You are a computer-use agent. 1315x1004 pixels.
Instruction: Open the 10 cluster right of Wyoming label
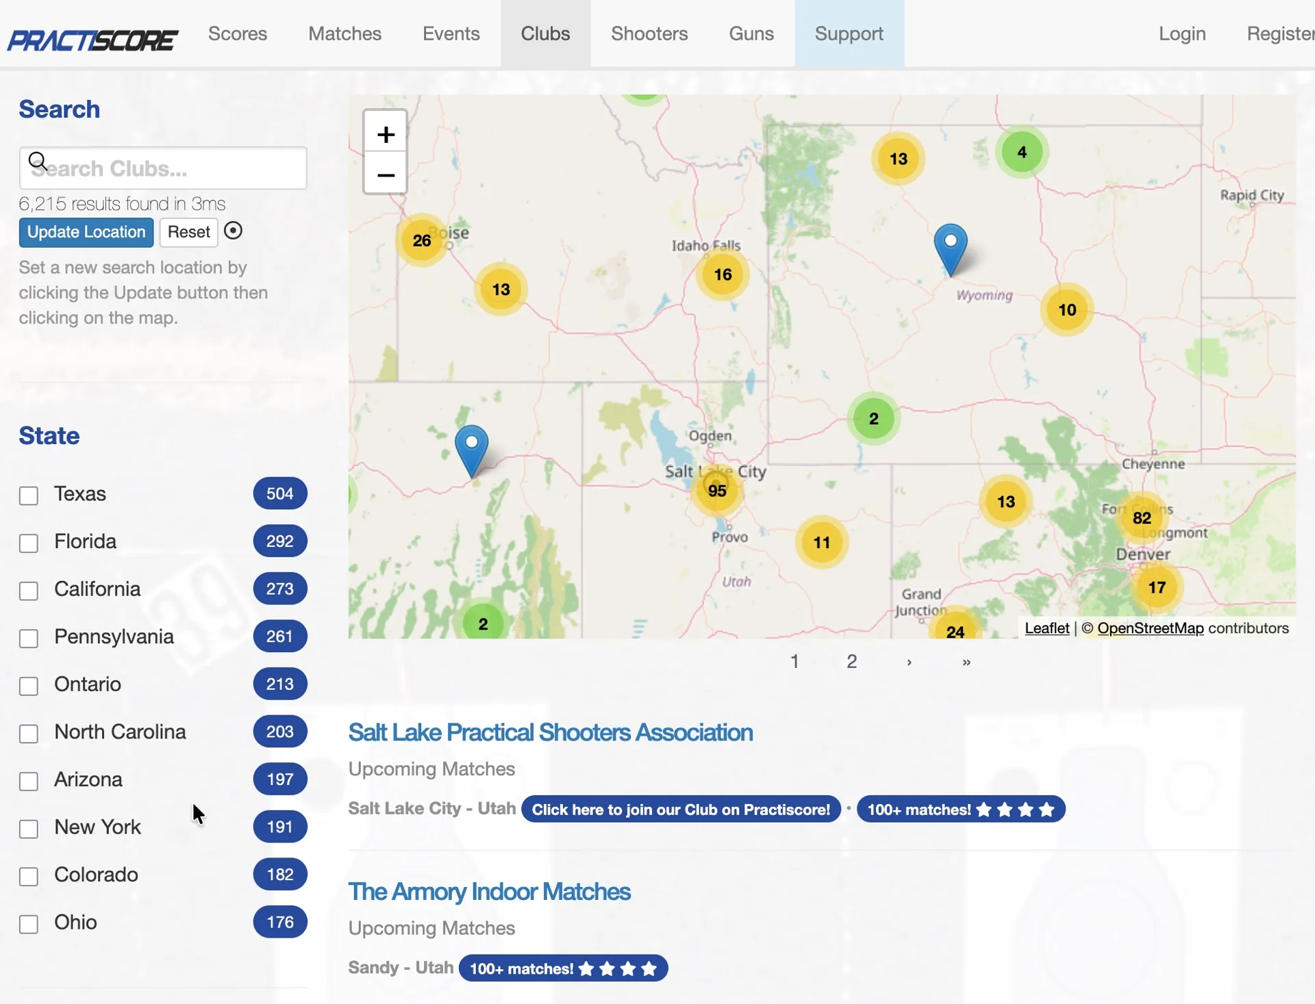coord(1067,310)
